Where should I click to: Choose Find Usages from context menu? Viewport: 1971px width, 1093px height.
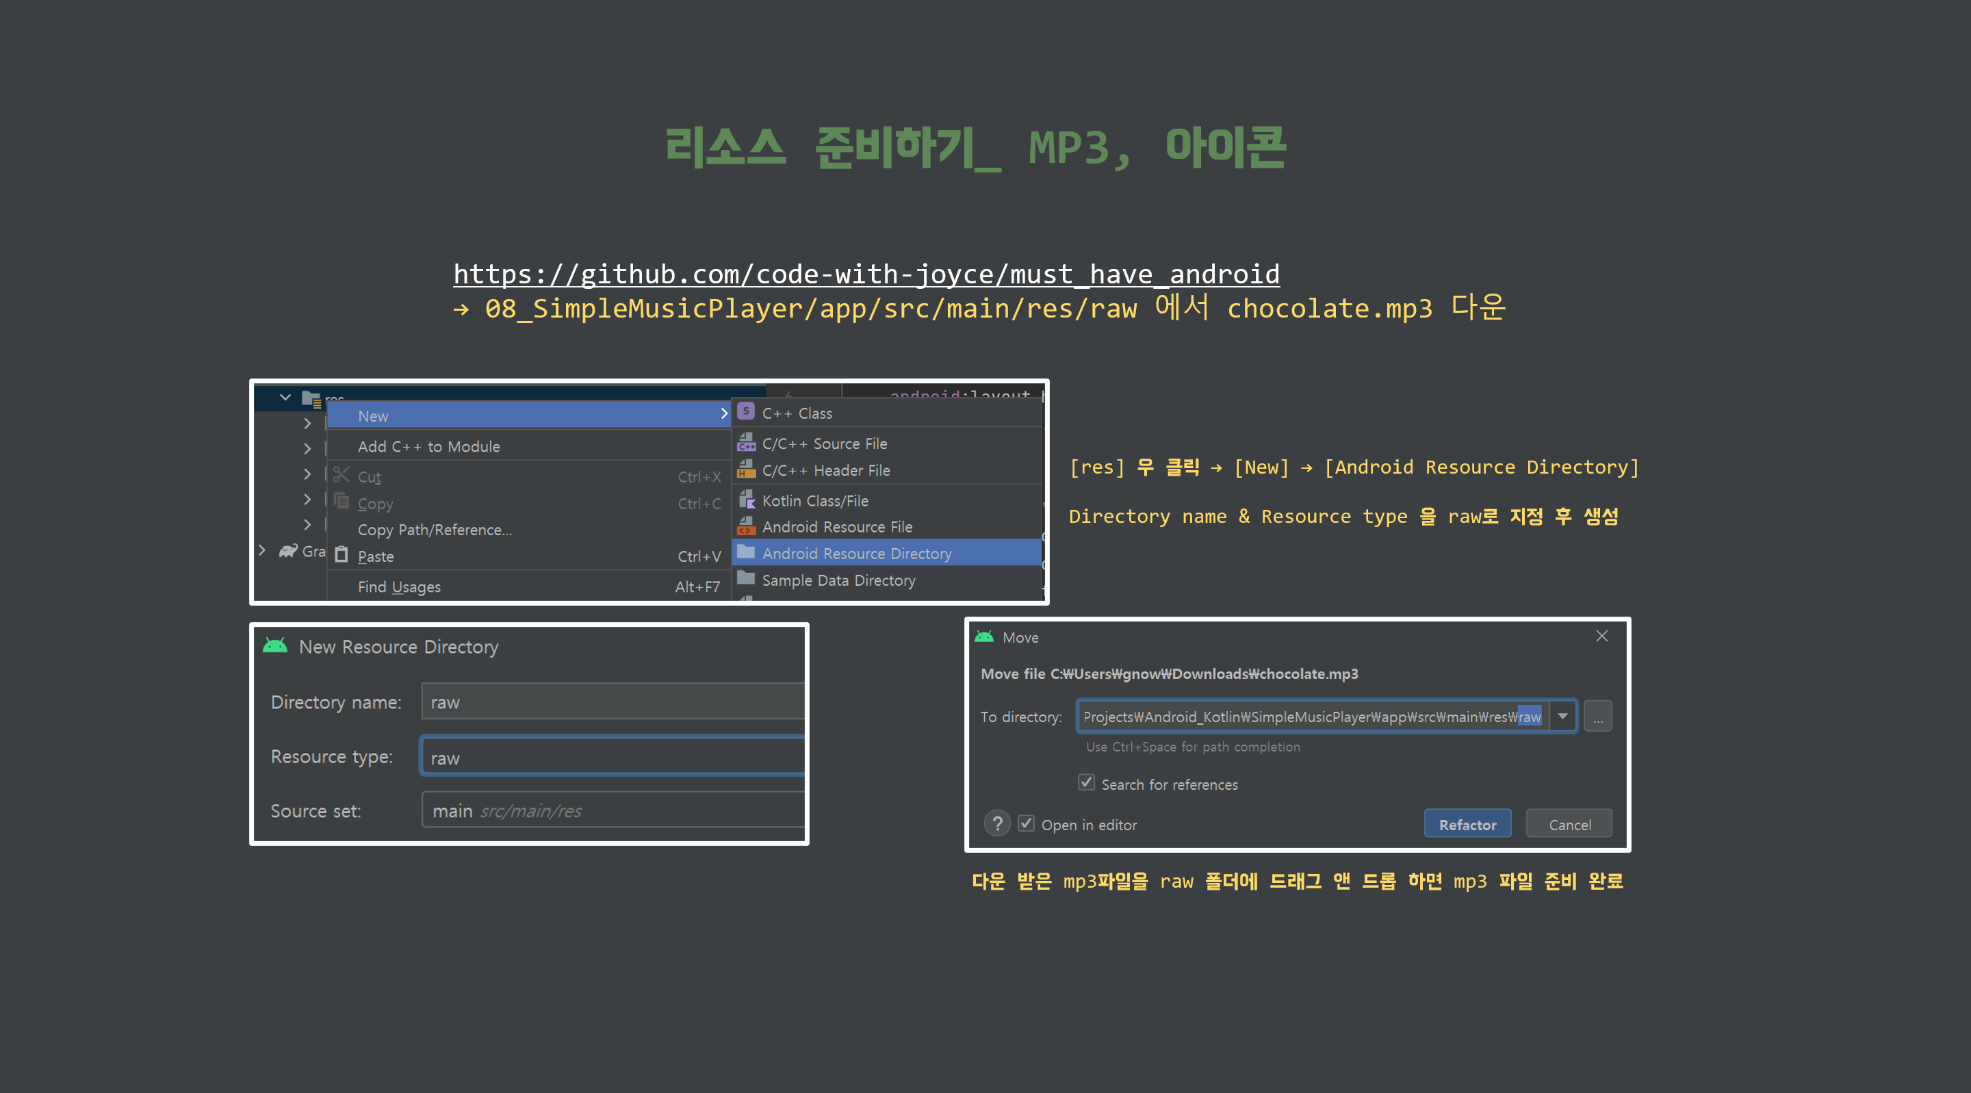[x=398, y=587]
